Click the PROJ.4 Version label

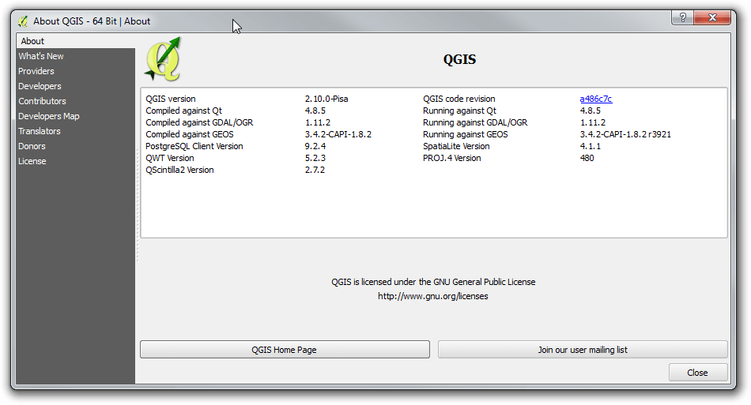[x=451, y=158]
